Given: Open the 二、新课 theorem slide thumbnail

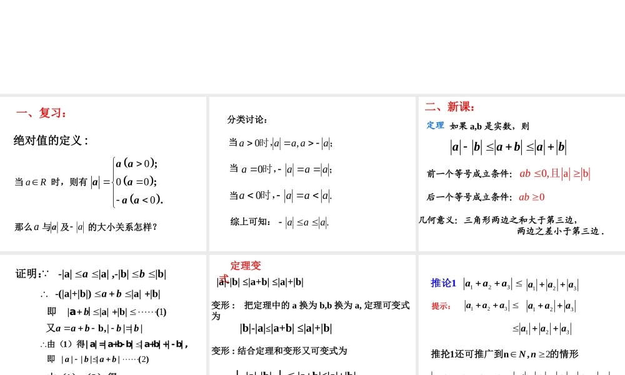Looking at the screenshot, I should (522, 174).
